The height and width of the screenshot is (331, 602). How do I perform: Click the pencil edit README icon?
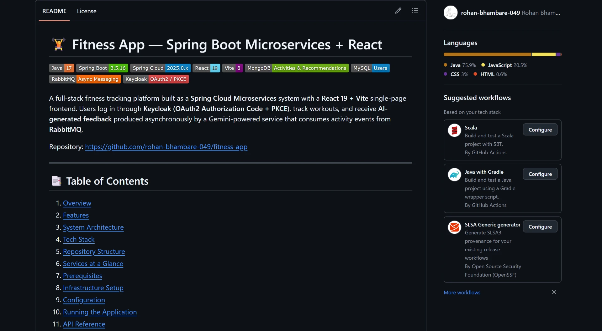pos(398,11)
